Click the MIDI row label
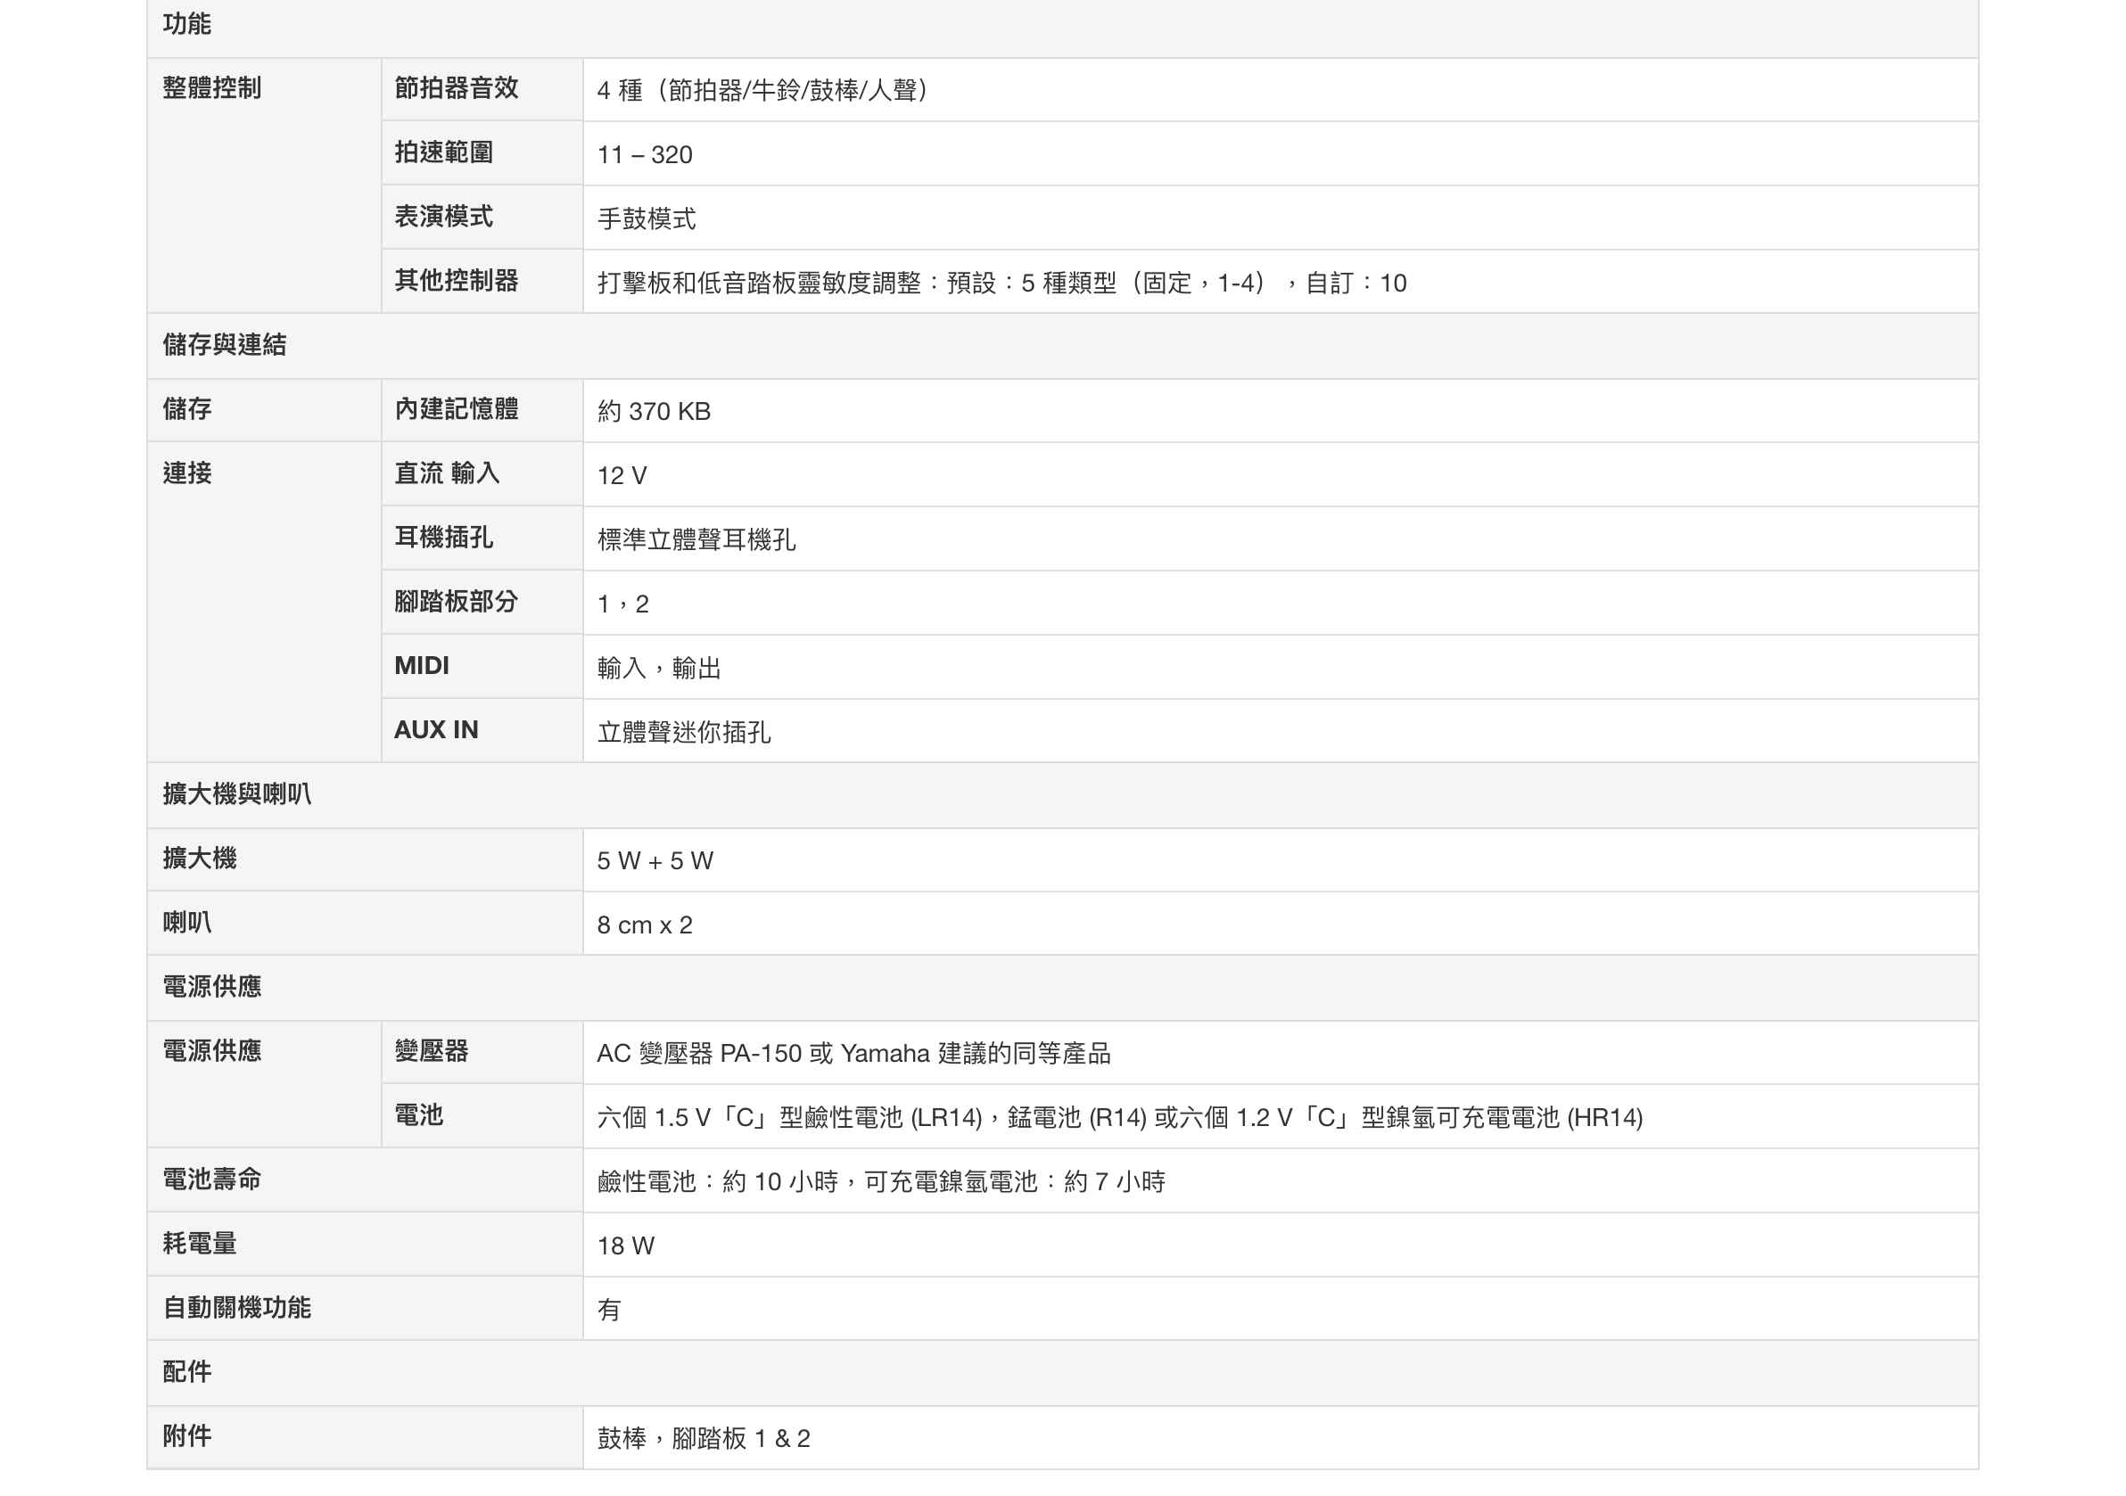 click(x=421, y=666)
